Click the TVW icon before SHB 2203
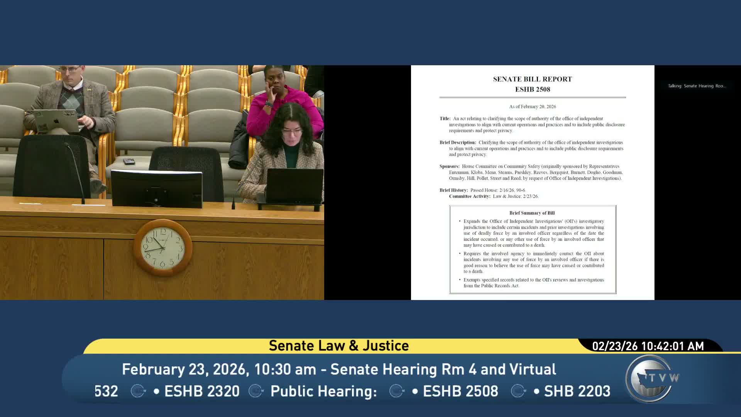 (518, 391)
